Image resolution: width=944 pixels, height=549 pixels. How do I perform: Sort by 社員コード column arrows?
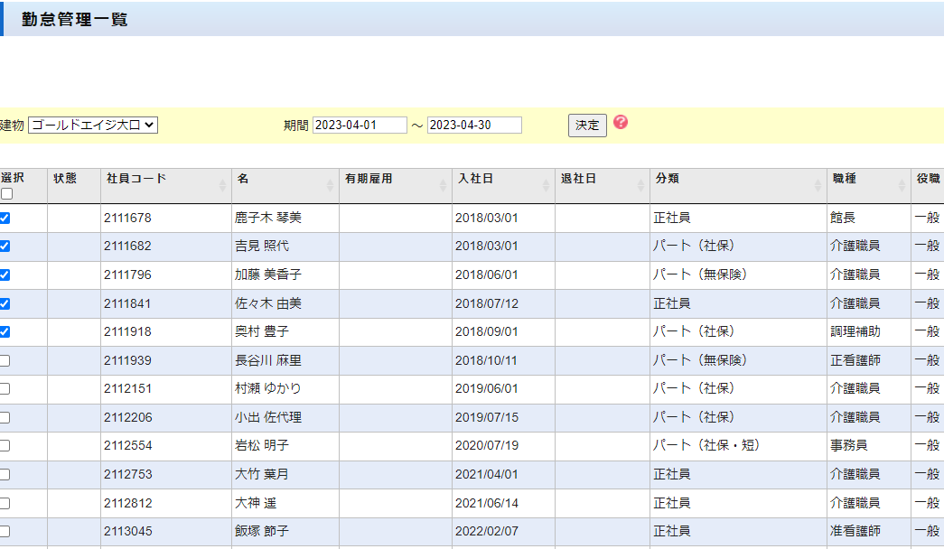(222, 185)
